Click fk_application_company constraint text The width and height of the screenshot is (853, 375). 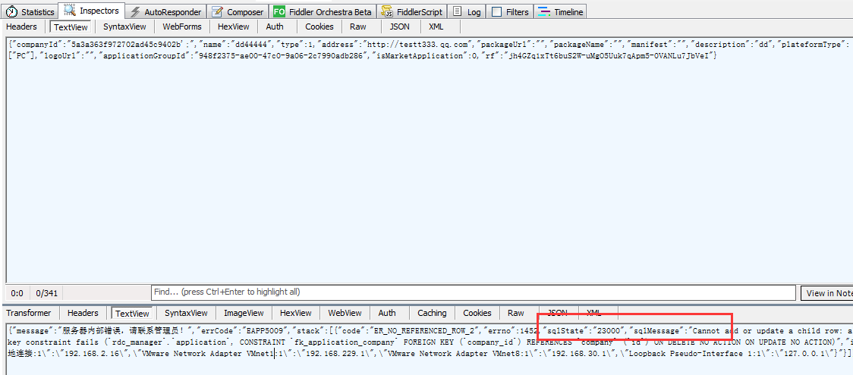343,342
